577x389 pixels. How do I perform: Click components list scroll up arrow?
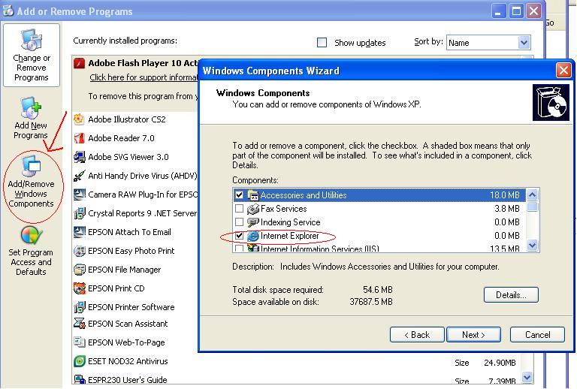533,194
